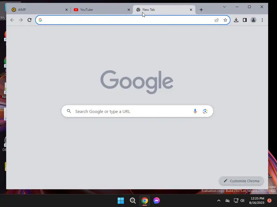Close the New Tab tab

(191, 10)
